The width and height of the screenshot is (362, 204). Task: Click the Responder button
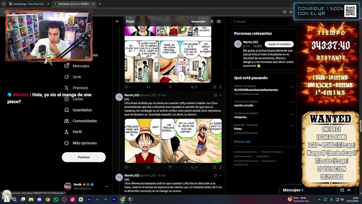tap(198, 22)
